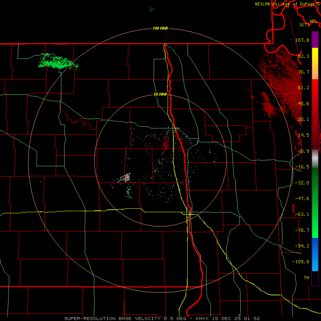Select the -47.6 value on the velocity scale

302,199
